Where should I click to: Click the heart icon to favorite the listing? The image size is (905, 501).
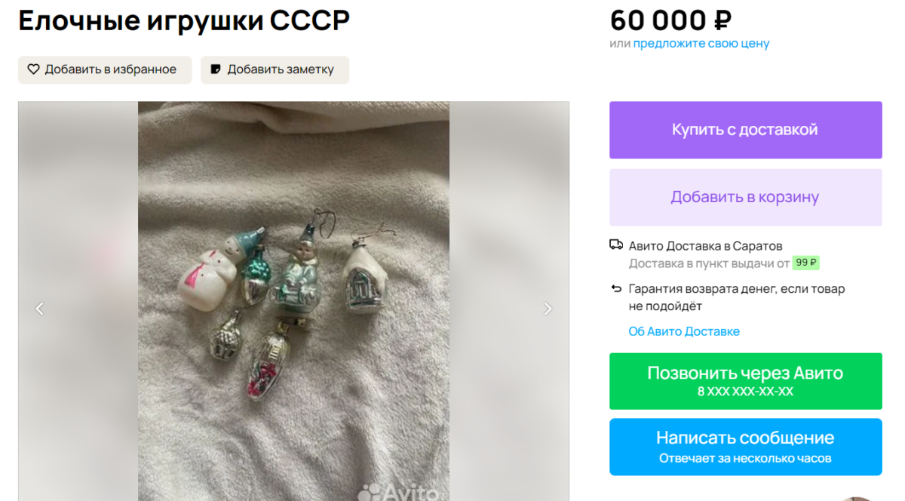tap(33, 69)
